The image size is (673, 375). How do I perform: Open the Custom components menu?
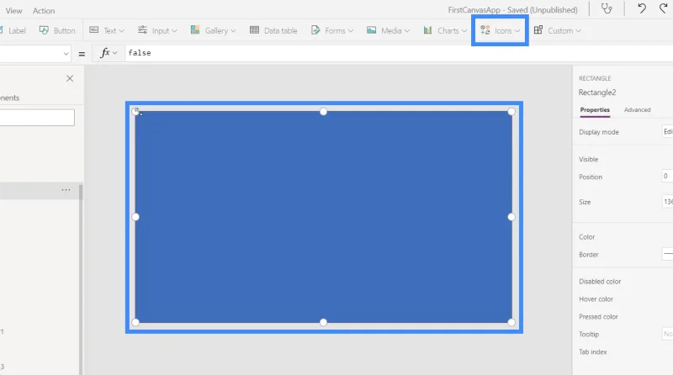[557, 30]
